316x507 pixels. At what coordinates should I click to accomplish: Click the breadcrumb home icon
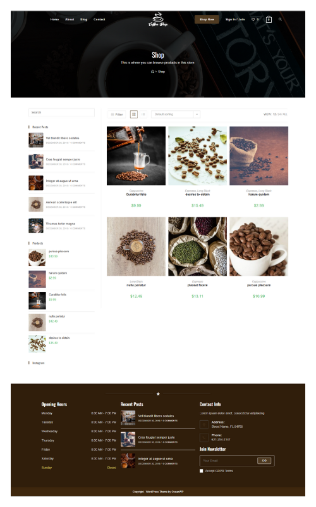click(152, 72)
